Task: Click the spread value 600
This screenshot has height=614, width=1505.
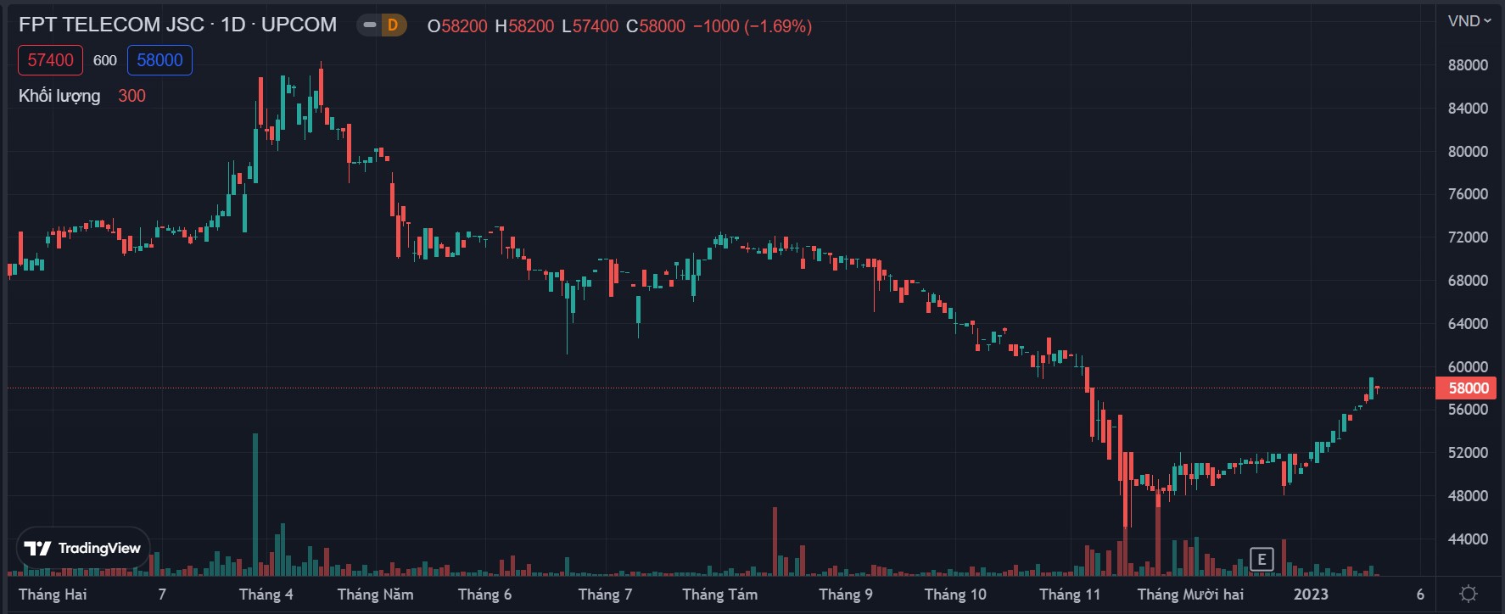Action: (105, 60)
